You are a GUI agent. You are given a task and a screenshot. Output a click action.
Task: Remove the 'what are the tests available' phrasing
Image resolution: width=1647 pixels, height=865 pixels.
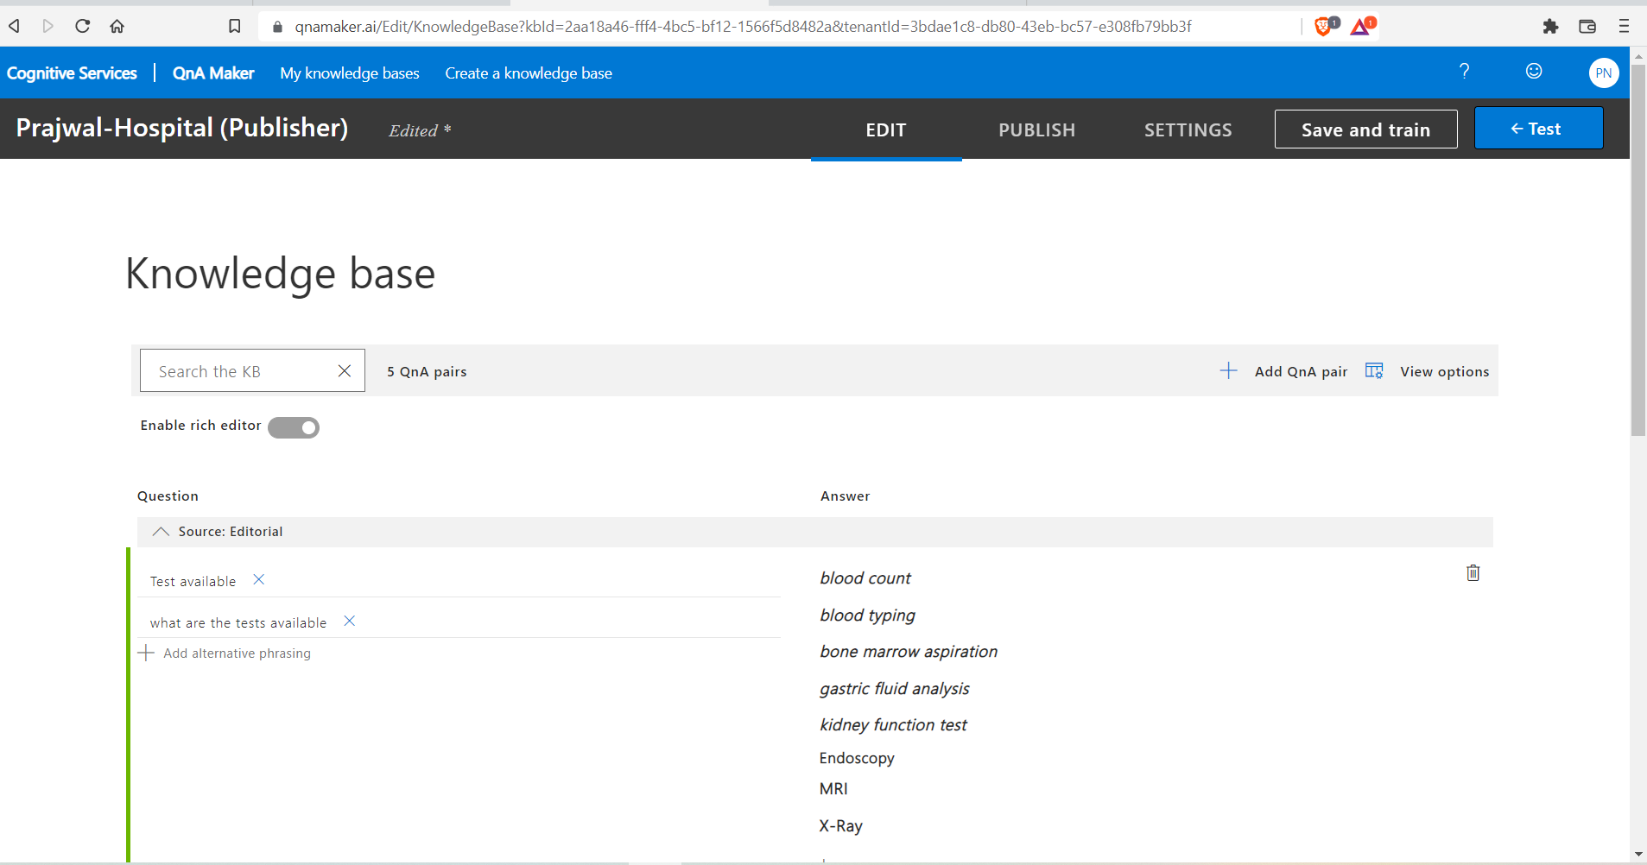click(x=349, y=621)
